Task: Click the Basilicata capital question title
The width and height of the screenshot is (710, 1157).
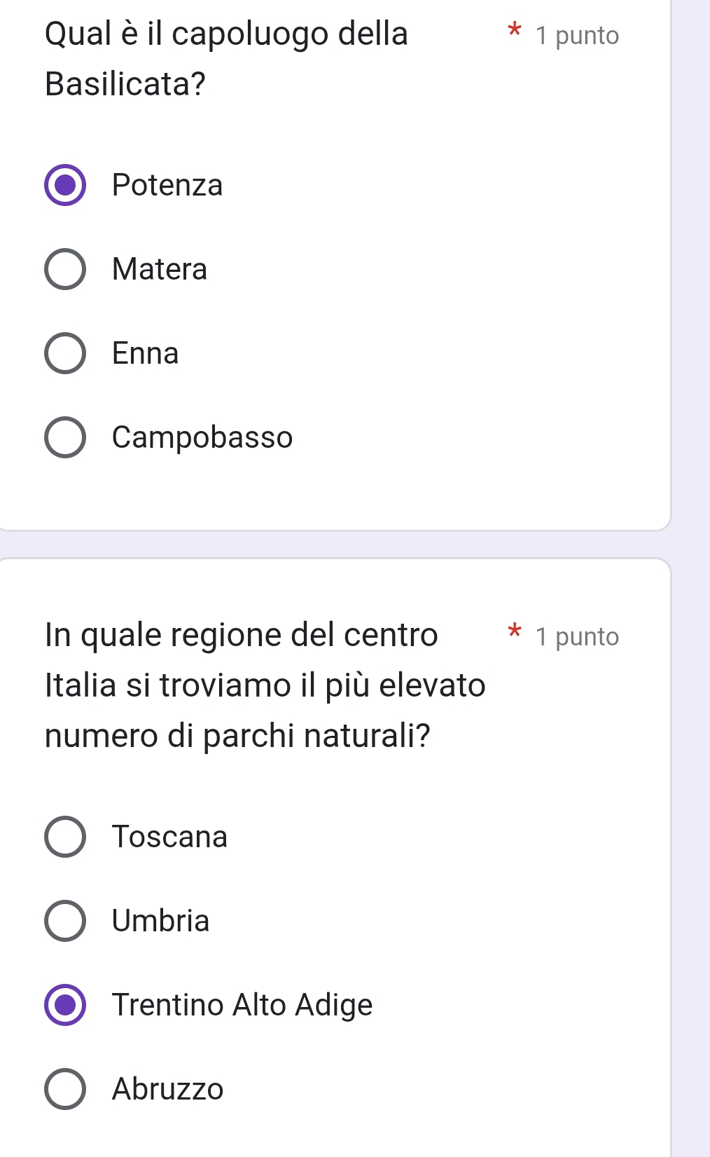Action: click(x=226, y=59)
